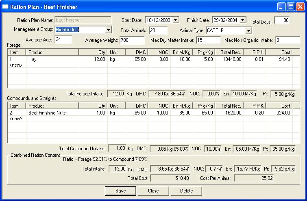
Task: Click Combined DMC field 8.65 Kg 66.54%
Action: coord(170,169)
